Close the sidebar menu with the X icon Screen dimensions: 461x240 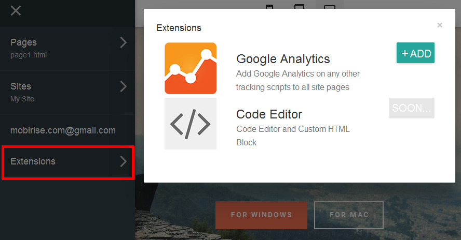[x=16, y=11]
